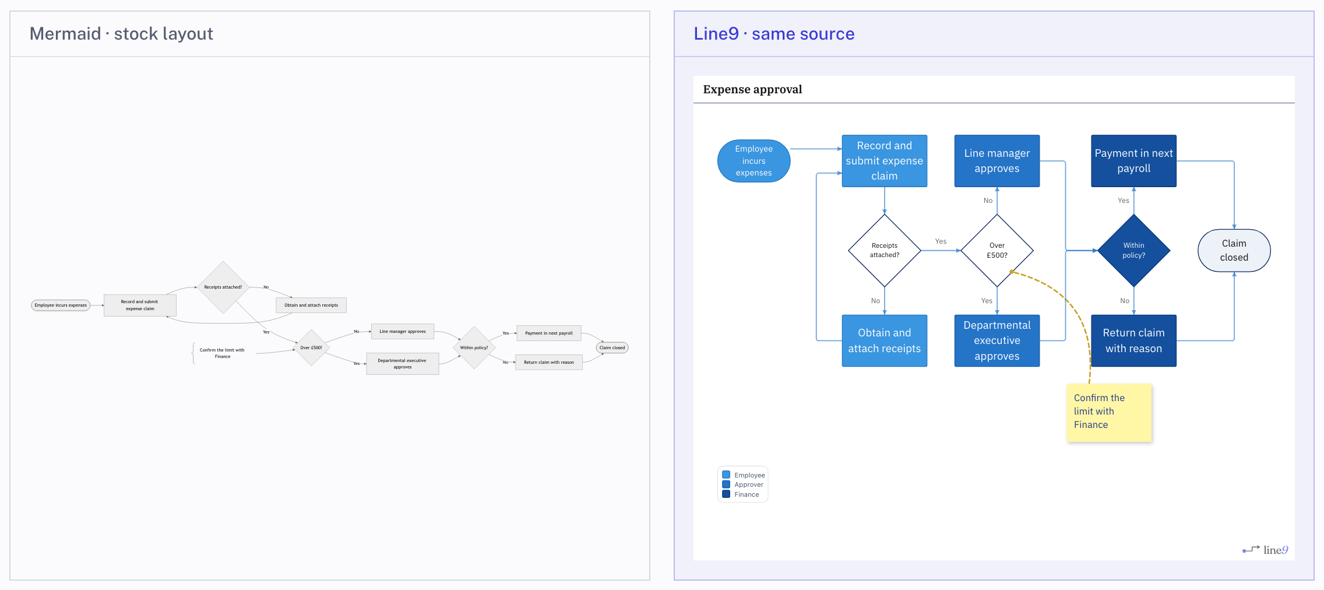Click the 'Over £500?' diamond in Line9 diagram
The width and height of the screenshot is (1324, 590).
(x=996, y=251)
